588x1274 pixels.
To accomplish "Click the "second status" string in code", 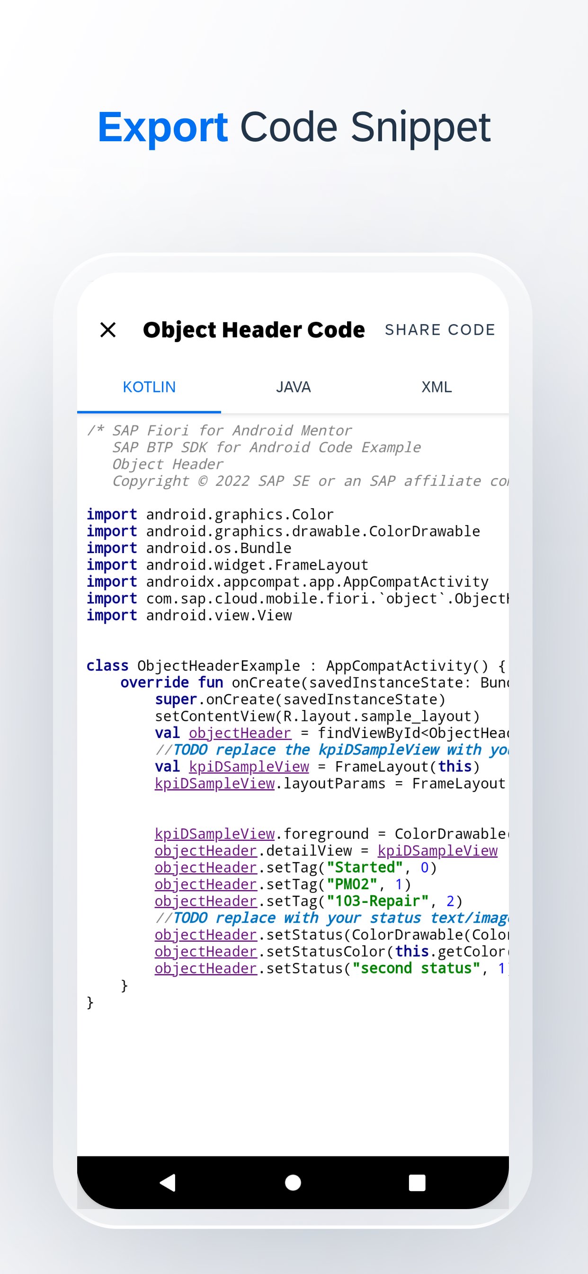I will pos(416,968).
